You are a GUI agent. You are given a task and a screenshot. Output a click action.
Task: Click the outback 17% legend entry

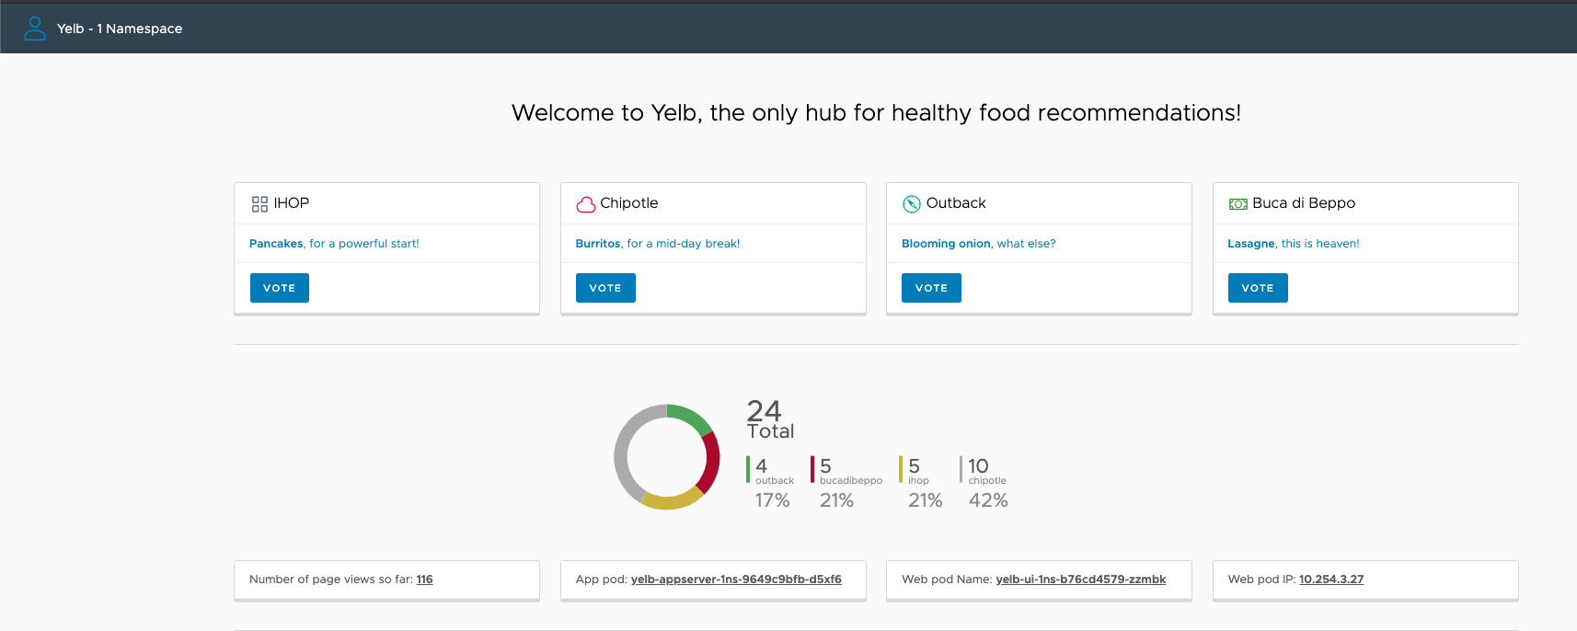(771, 483)
